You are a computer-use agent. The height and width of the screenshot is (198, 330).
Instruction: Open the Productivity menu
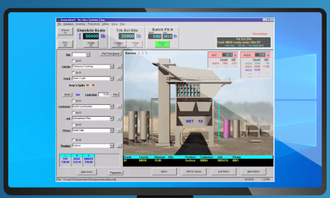click(x=93, y=24)
